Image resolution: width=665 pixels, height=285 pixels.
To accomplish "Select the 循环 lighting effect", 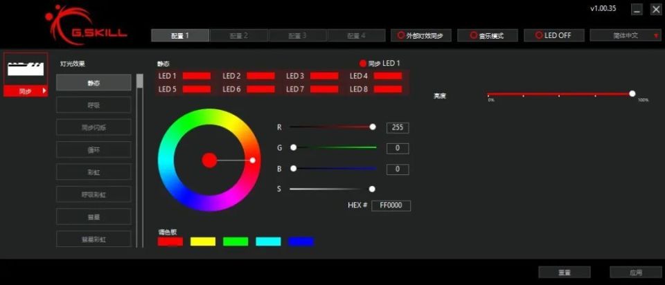I will [94, 149].
